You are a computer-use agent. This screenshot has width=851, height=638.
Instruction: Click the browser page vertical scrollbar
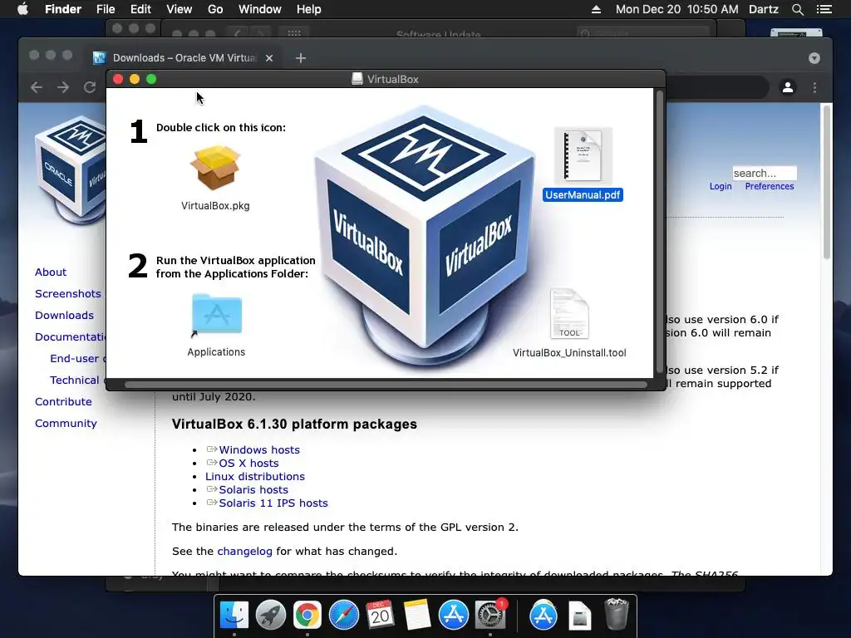pos(827,182)
